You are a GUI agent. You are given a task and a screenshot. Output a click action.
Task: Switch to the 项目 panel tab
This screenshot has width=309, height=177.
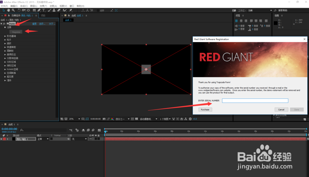pos(43,15)
